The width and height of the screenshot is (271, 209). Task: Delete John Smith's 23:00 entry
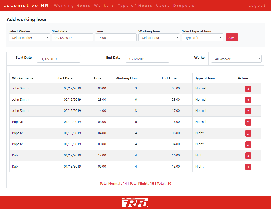(248, 100)
